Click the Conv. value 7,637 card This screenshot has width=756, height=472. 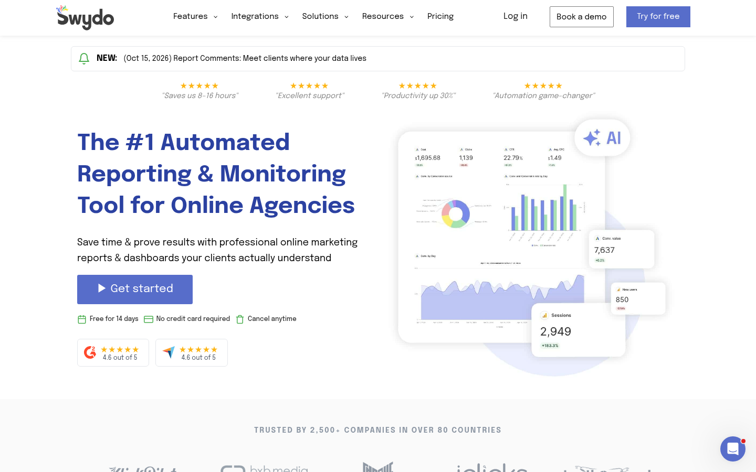click(x=622, y=249)
